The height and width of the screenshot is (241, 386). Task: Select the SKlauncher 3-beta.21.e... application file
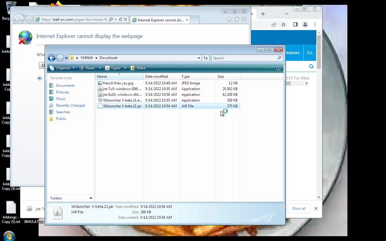pyautogui.click(x=168, y=100)
